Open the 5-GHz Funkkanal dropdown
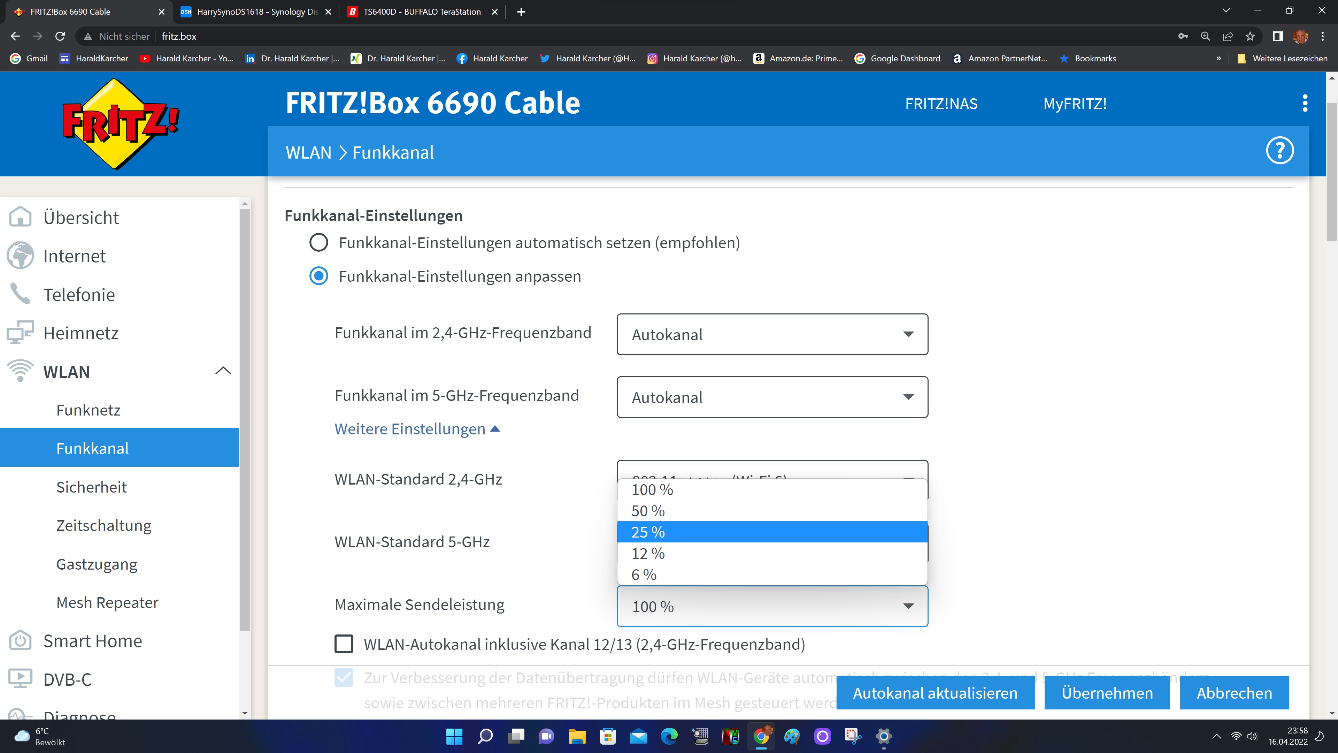Viewport: 1338px width, 753px height. coord(772,397)
